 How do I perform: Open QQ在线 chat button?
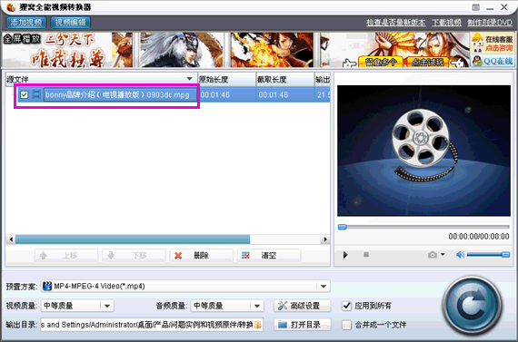493,61
